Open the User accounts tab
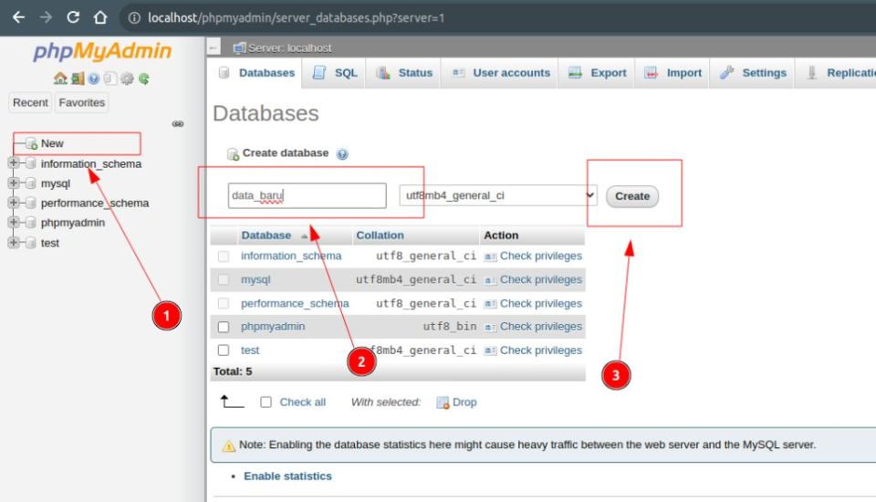 point(501,73)
